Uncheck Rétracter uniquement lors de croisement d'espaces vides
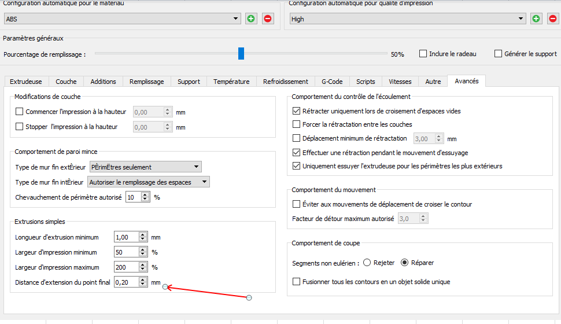 point(296,111)
